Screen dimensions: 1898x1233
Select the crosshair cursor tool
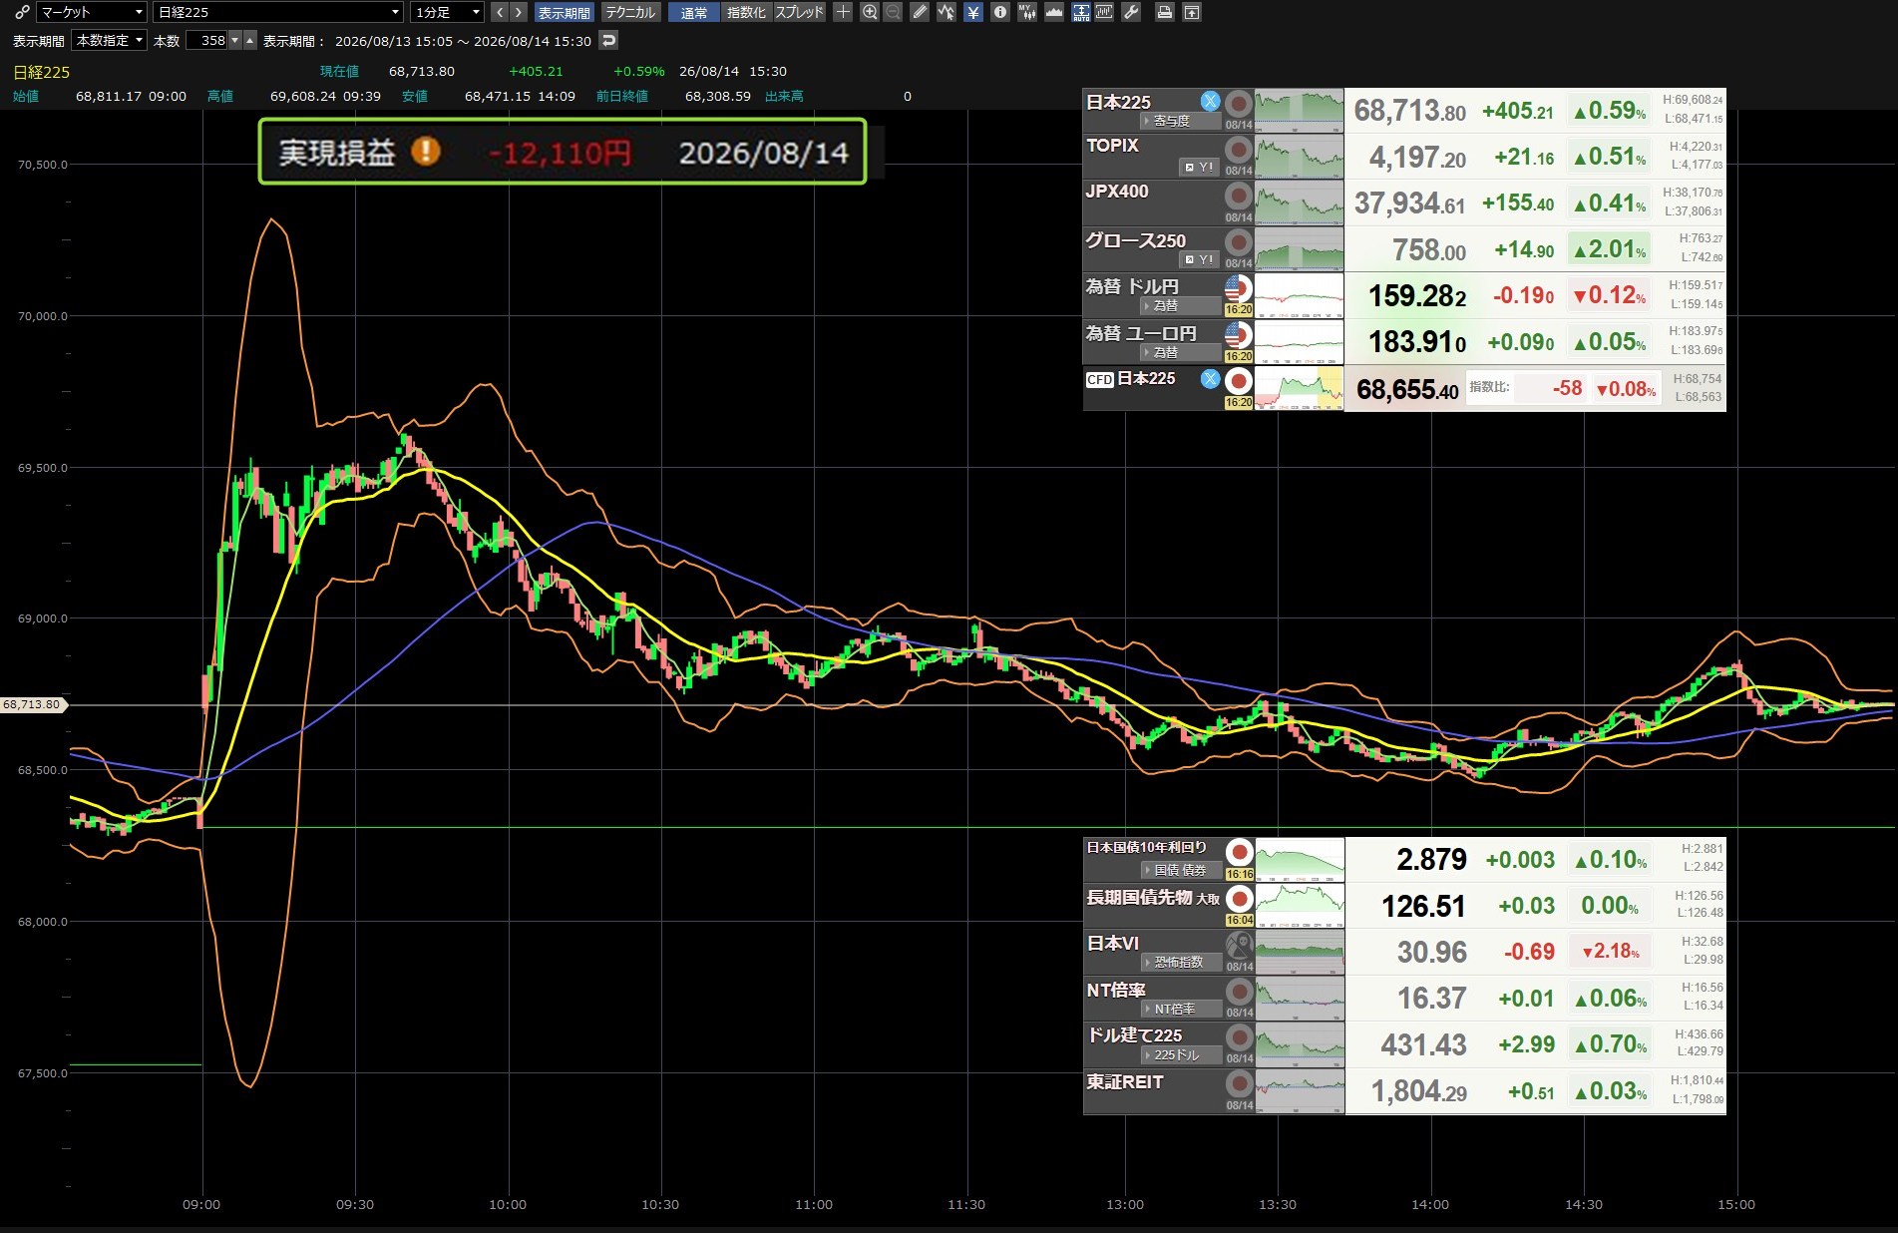click(x=843, y=12)
